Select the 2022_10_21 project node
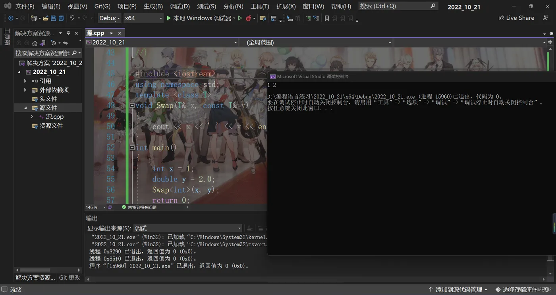Screen dimensions: 556x295 pos(49,72)
